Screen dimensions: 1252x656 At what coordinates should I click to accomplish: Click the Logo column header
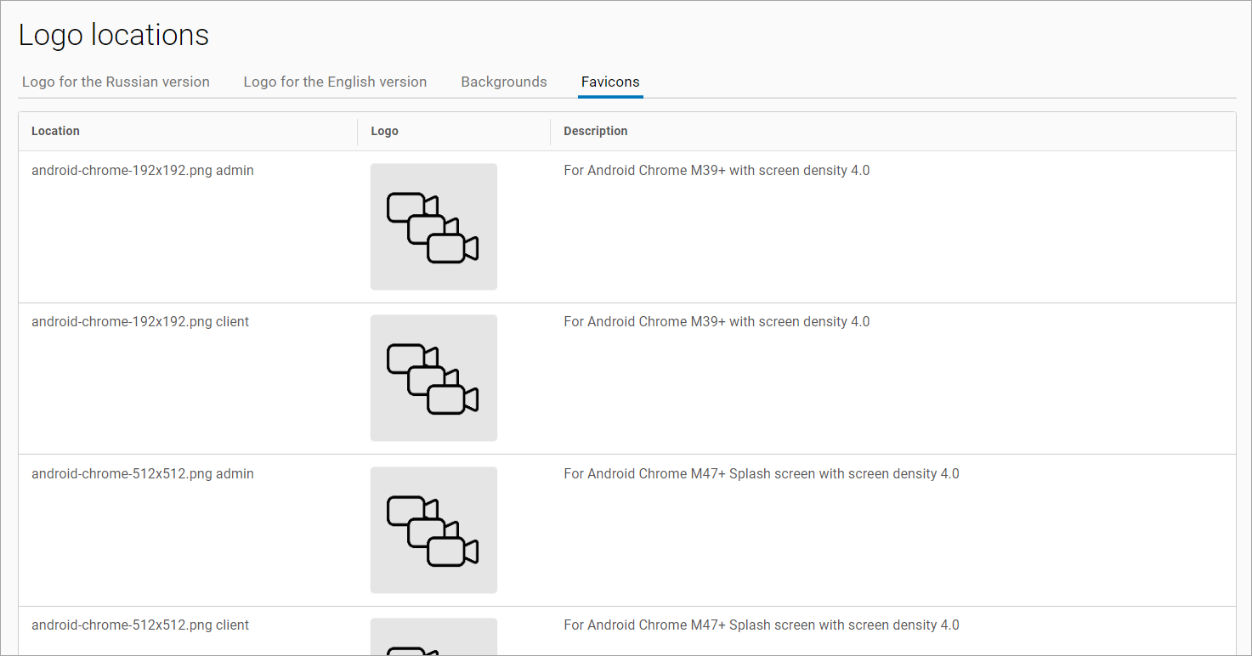pos(384,132)
